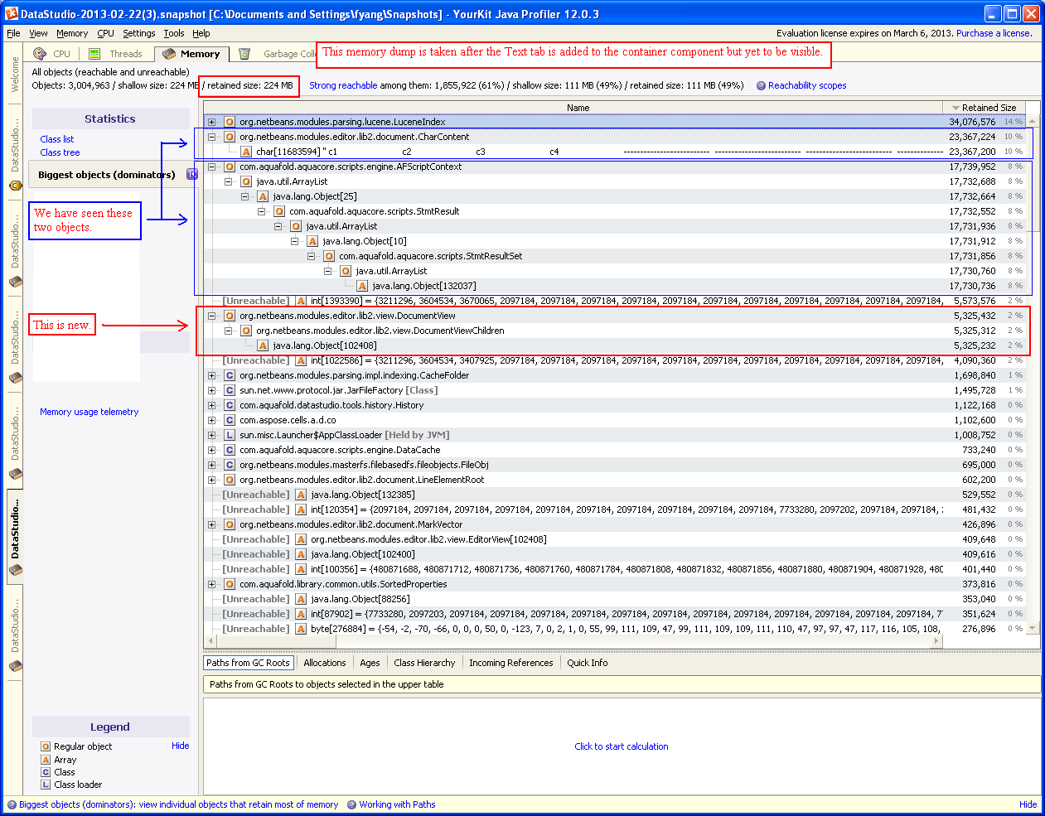The width and height of the screenshot is (1045, 816).
Task: Click the object icon of the DocumentView row
Action: click(230, 316)
